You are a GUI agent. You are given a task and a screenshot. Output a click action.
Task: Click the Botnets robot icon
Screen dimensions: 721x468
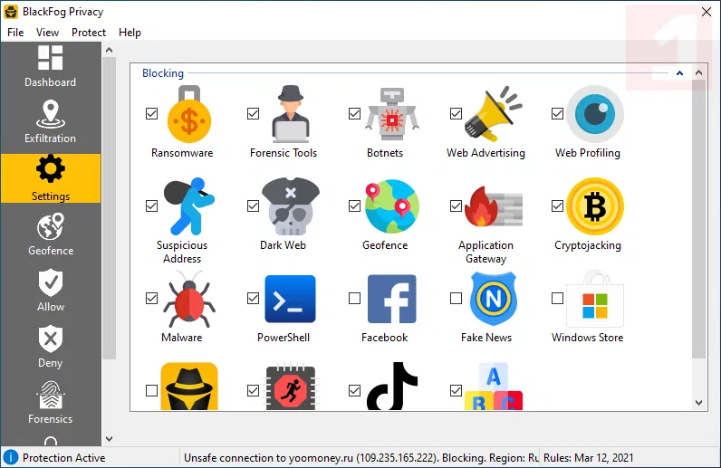pyautogui.click(x=392, y=114)
